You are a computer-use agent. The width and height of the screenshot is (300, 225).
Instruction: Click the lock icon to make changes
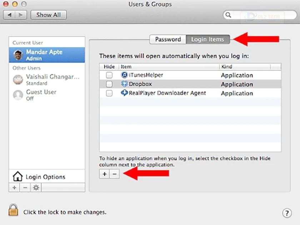[x=13, y=210]
